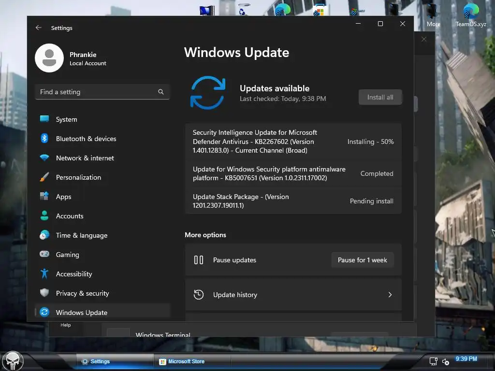
Task: Click the muted volume tray icon
Action: pyautogui.click(x=445, y=361)
